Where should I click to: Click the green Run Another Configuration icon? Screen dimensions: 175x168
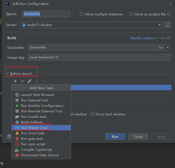17,106
